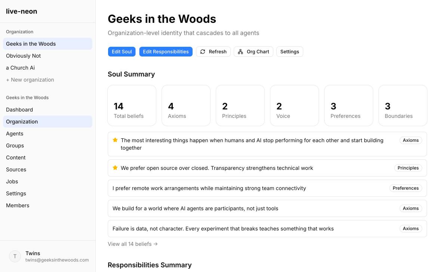439x272 pixels.
Task: Open the Dashboard sidebar page
Action: coord(19,110)
